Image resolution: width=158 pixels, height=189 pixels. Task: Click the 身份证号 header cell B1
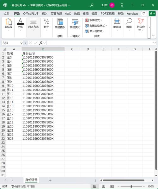pyautogui.click(x=43, y=53)
